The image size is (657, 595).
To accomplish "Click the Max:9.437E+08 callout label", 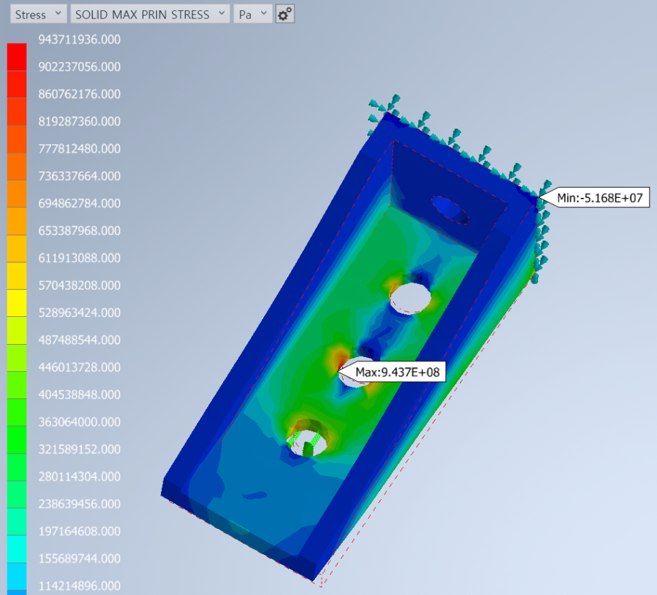I will coord(397,372).
